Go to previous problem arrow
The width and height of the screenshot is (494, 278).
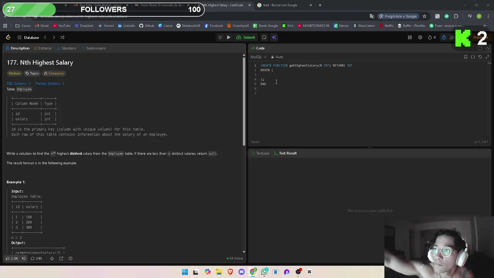point(45,37)
